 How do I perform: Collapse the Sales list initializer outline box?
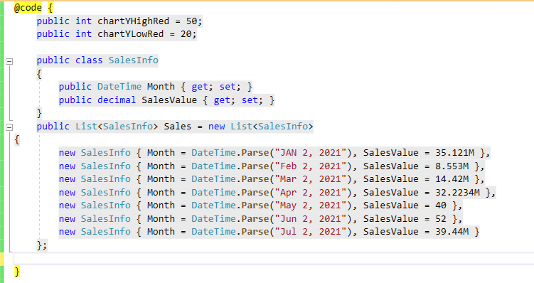click(x=9, y=127)
